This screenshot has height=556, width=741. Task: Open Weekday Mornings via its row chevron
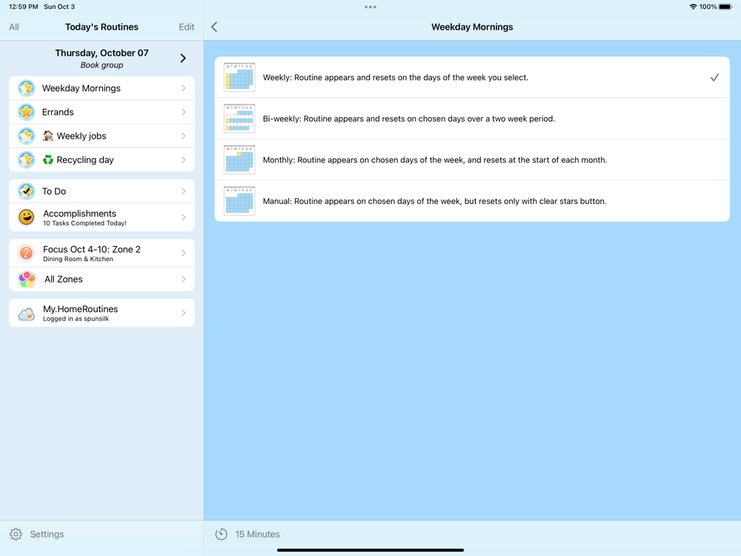click(183, 88)
